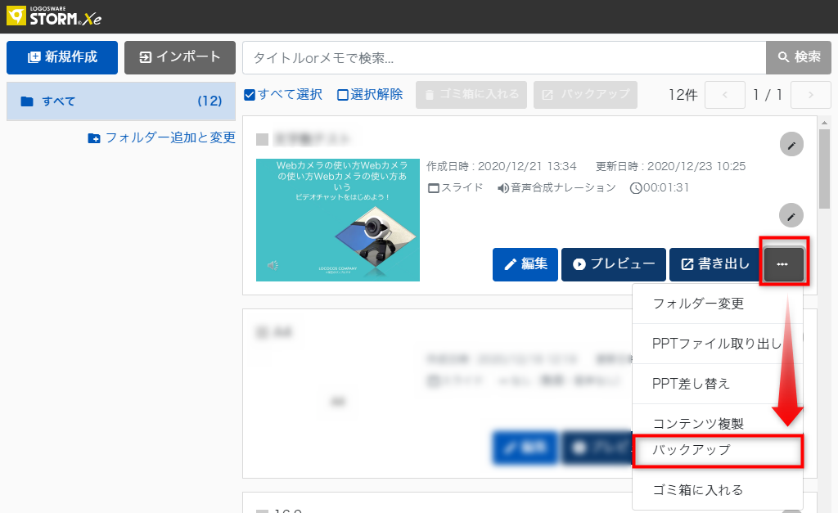838x513 pixels.
Task: Go to the next page arrow
Action: click(x=810, y=95)
